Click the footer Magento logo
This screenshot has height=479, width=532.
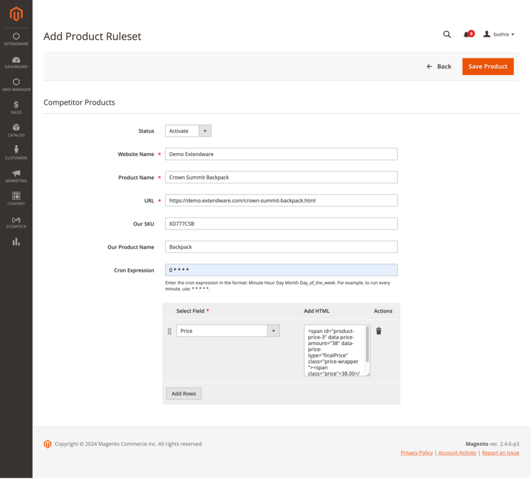(x=48, y=445)
